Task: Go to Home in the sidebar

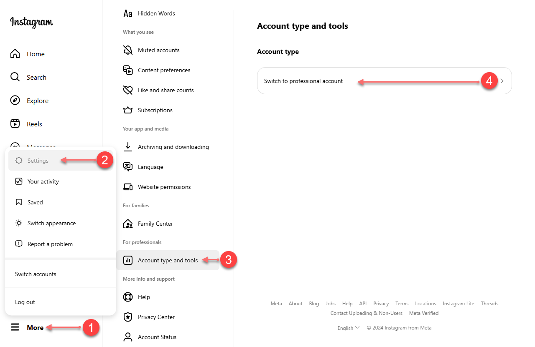Action: [x=36, y=54]
